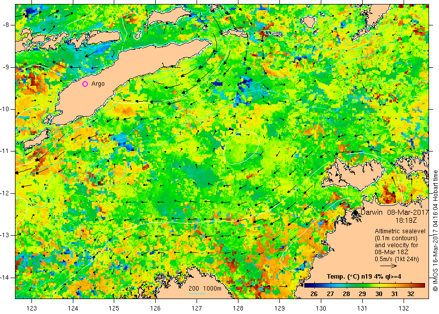The image size is (439, 314).
Task: Click the latitude label -12
Action: click(5, 193)
